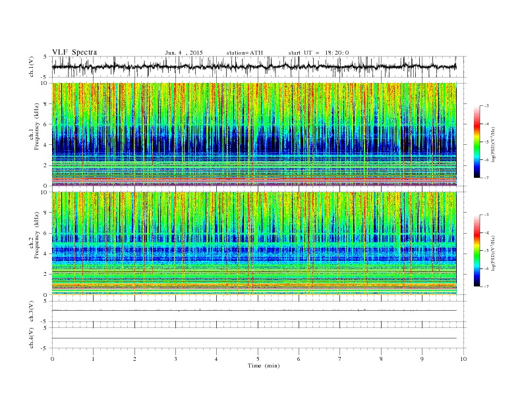The height and width of the screenshot is (403, 522).
Task: Click the ch.1 voltage waveform trace
Action: pos(254,67)
